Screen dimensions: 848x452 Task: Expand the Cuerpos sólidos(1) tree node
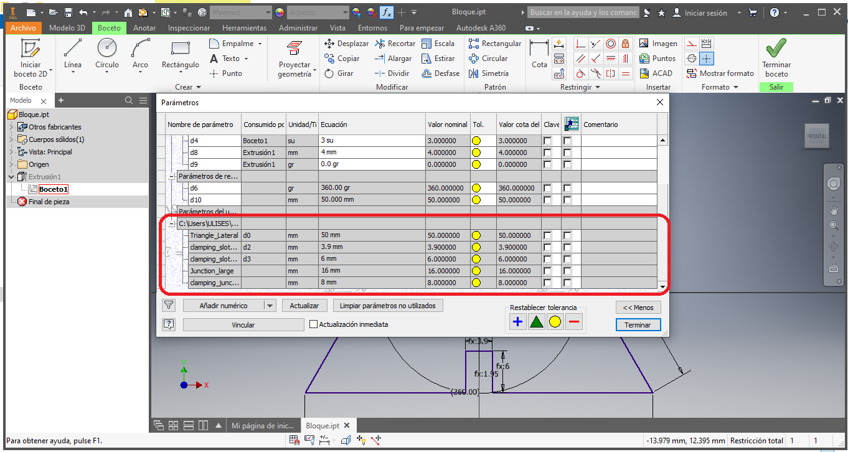click(x=12, y=139)
